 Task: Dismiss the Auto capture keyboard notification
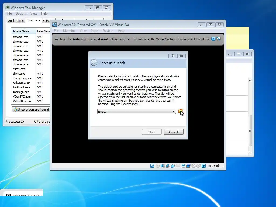pos(213,39)
